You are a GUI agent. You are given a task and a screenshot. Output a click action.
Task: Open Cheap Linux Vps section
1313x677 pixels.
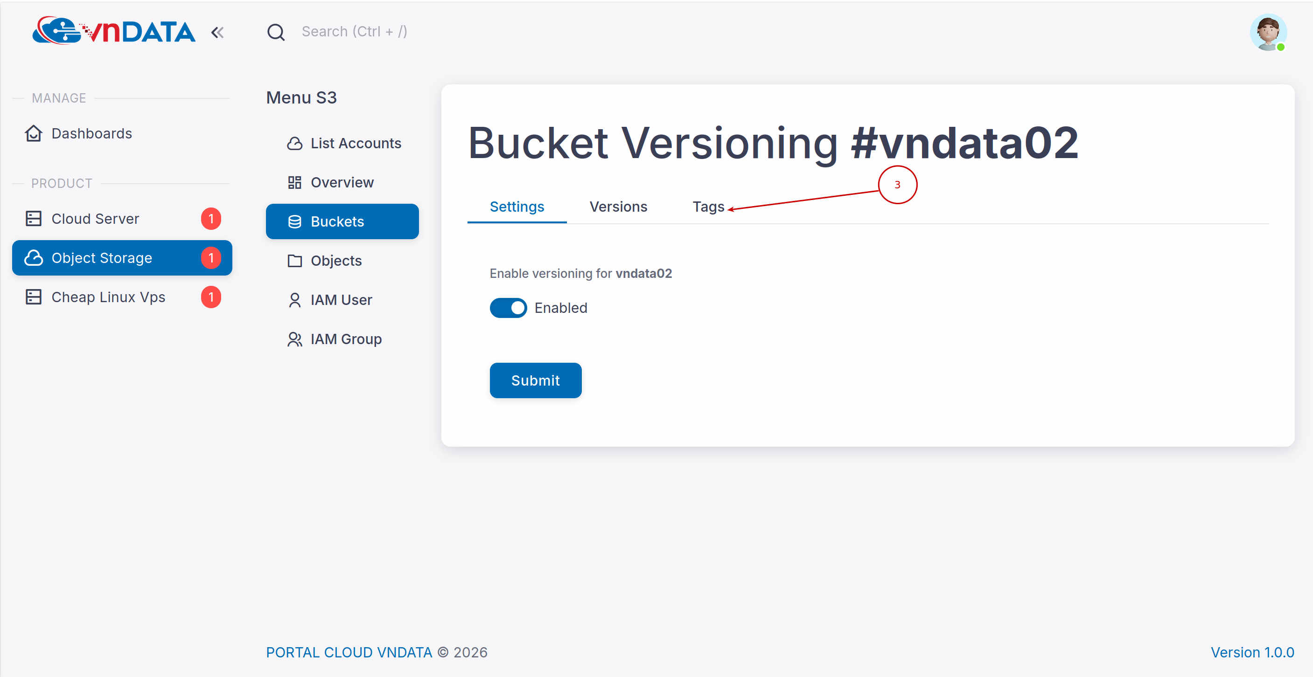click(x=108, y=297)
